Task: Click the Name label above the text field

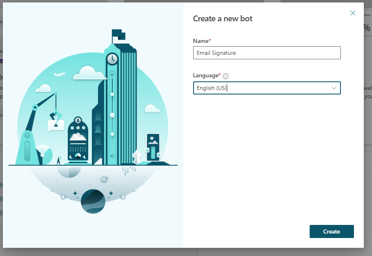Action: point(201,41)
